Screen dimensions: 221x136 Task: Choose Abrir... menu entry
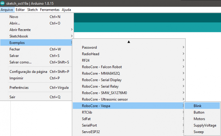tap(37, 23)
